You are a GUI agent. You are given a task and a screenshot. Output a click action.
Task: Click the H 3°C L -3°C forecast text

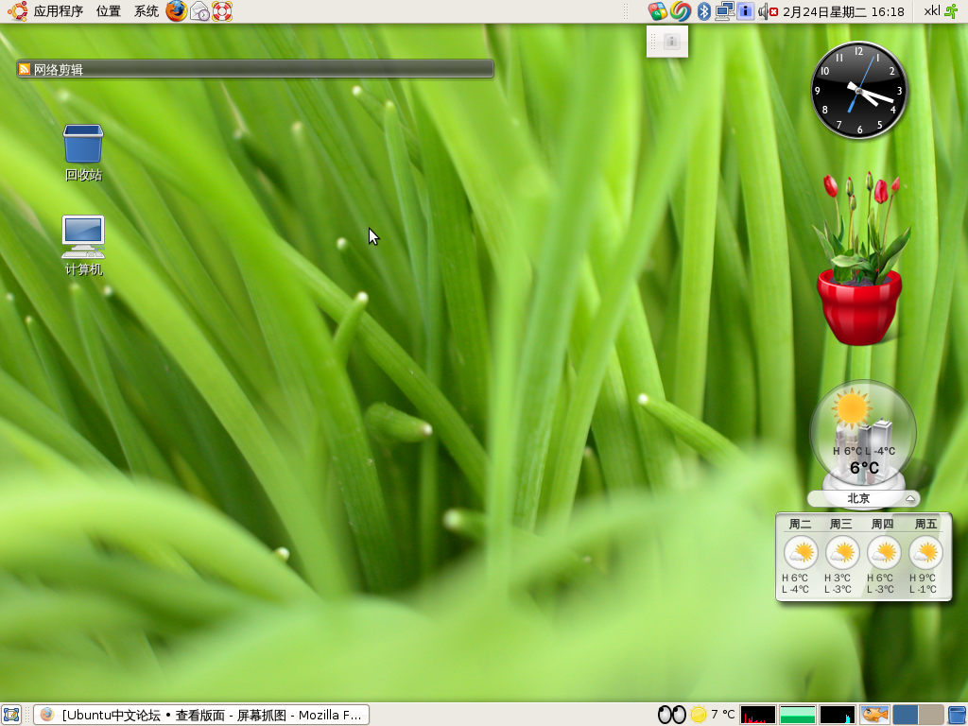[838, 583]
